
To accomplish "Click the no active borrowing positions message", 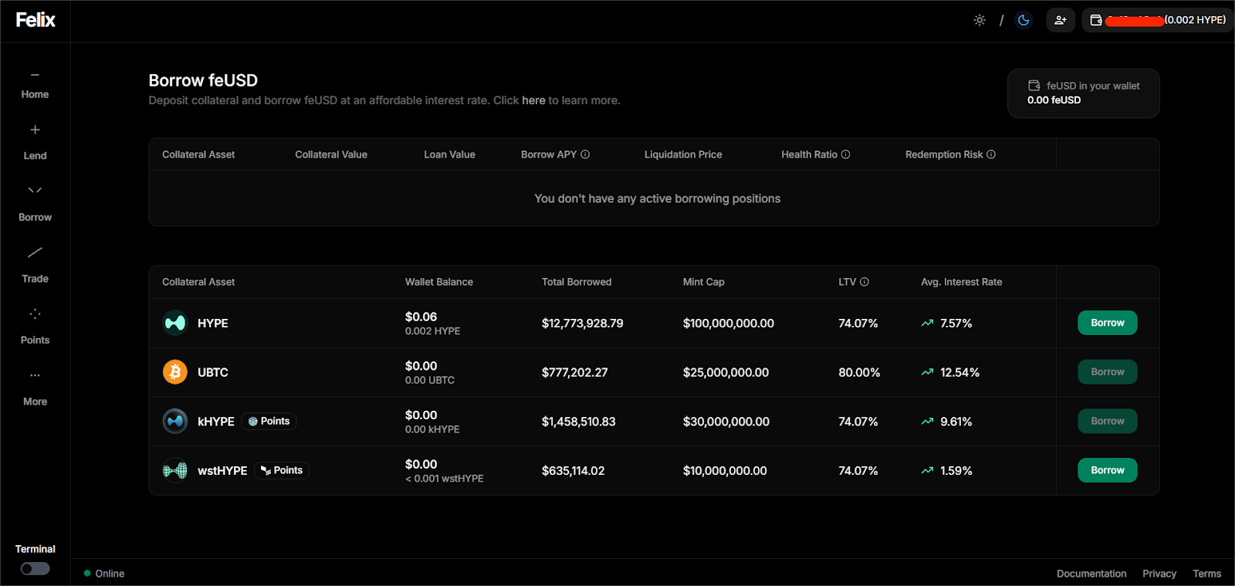I will (x=658, y=198).
